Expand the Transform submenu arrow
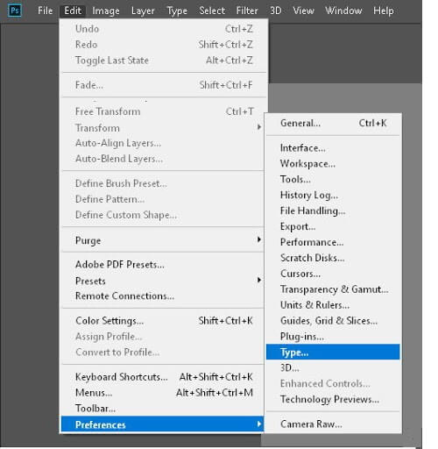Image resolution: width=438 pixels, height=449 pixels. coord(259,127)
